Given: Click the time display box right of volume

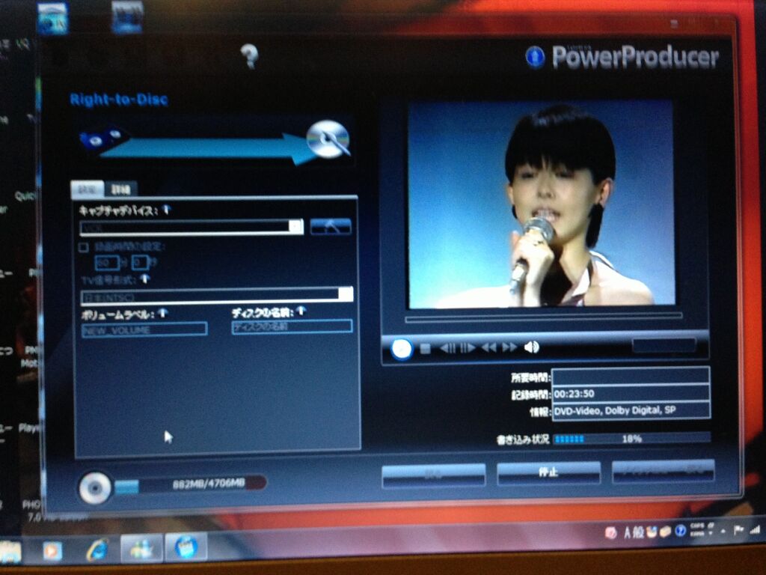Looking at the screenshot, I should click(664, 346).
